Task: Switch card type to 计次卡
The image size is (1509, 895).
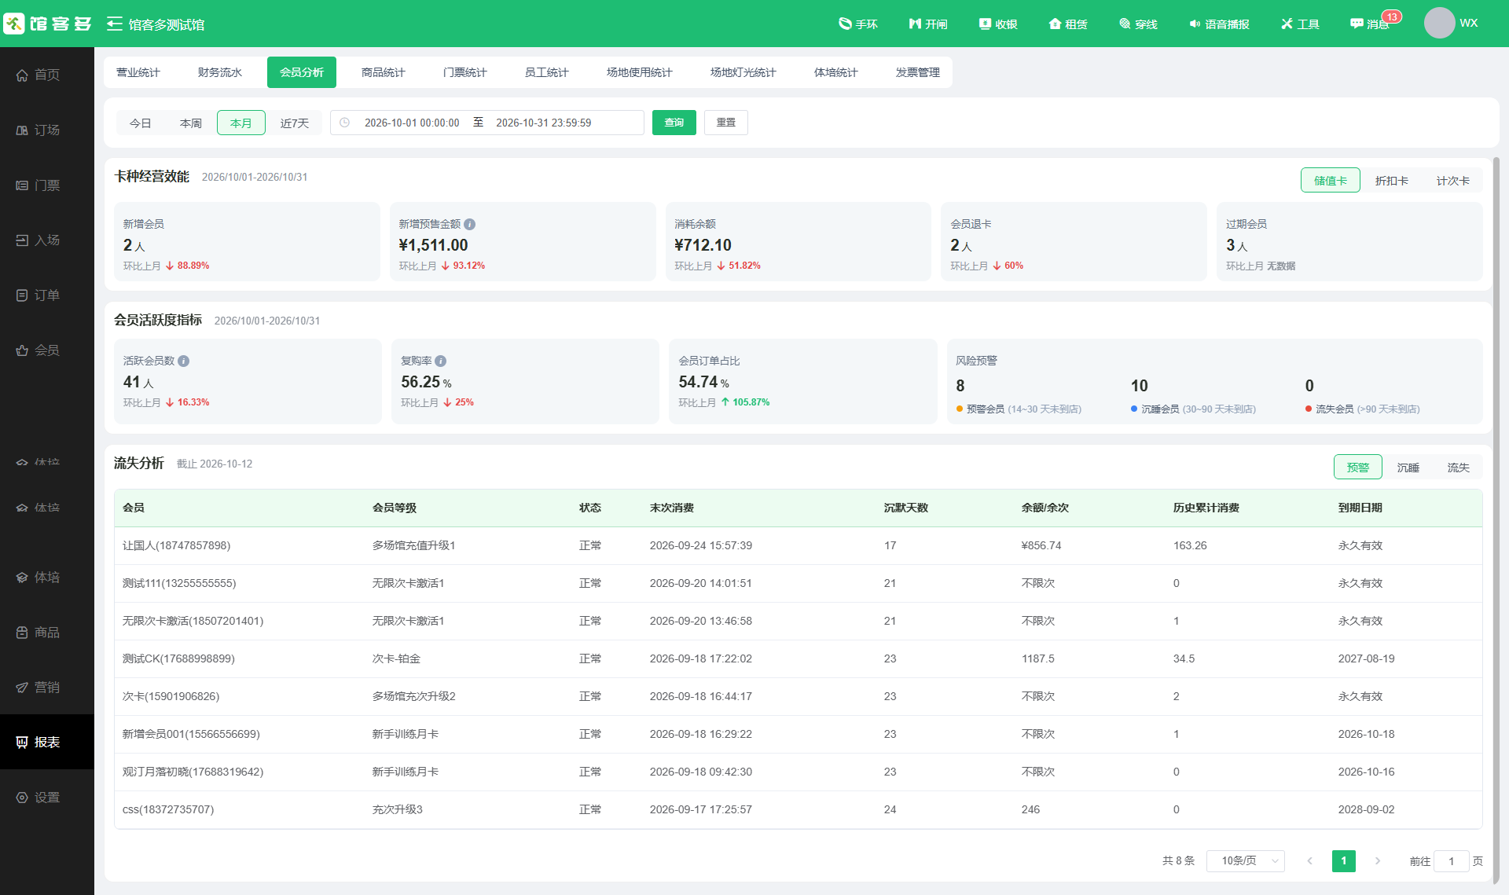Action: pos(1452,181)
